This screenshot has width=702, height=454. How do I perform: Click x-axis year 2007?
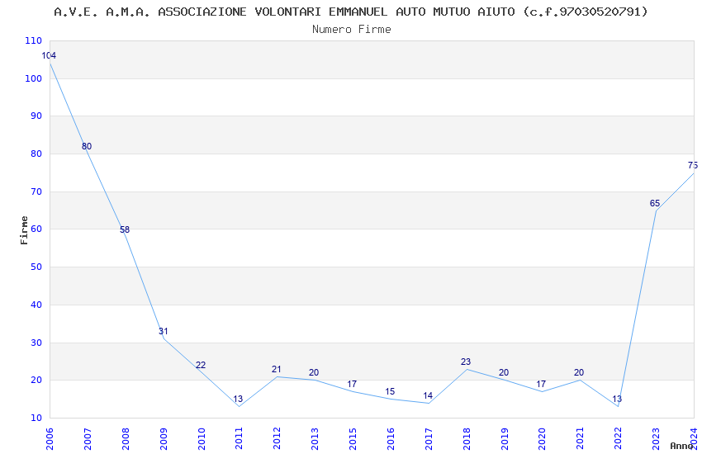(x=88, y=439)
